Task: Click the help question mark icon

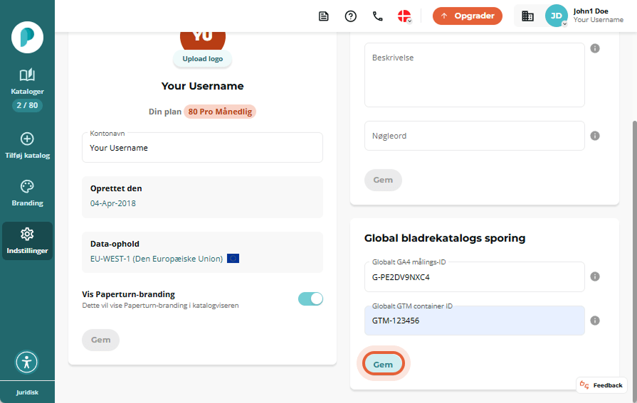Action: [x=351, y=16]
